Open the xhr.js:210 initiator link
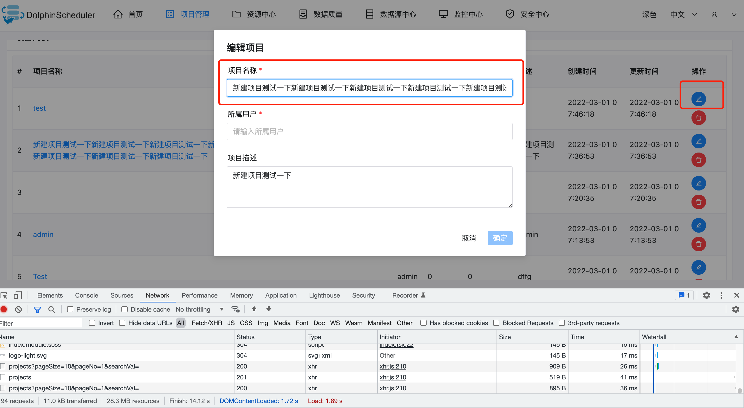 [x=393, y=366]
